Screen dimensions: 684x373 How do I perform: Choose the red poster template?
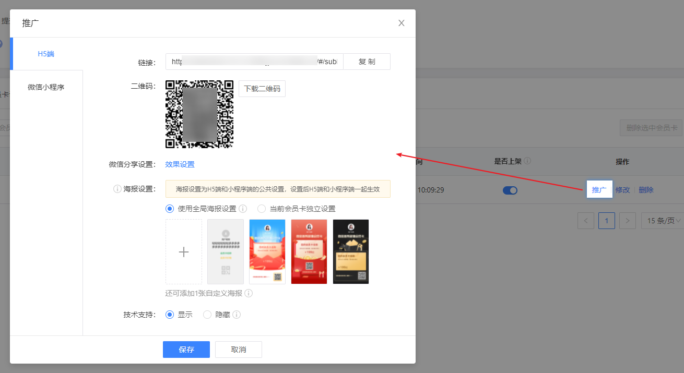tap(309, 252)
